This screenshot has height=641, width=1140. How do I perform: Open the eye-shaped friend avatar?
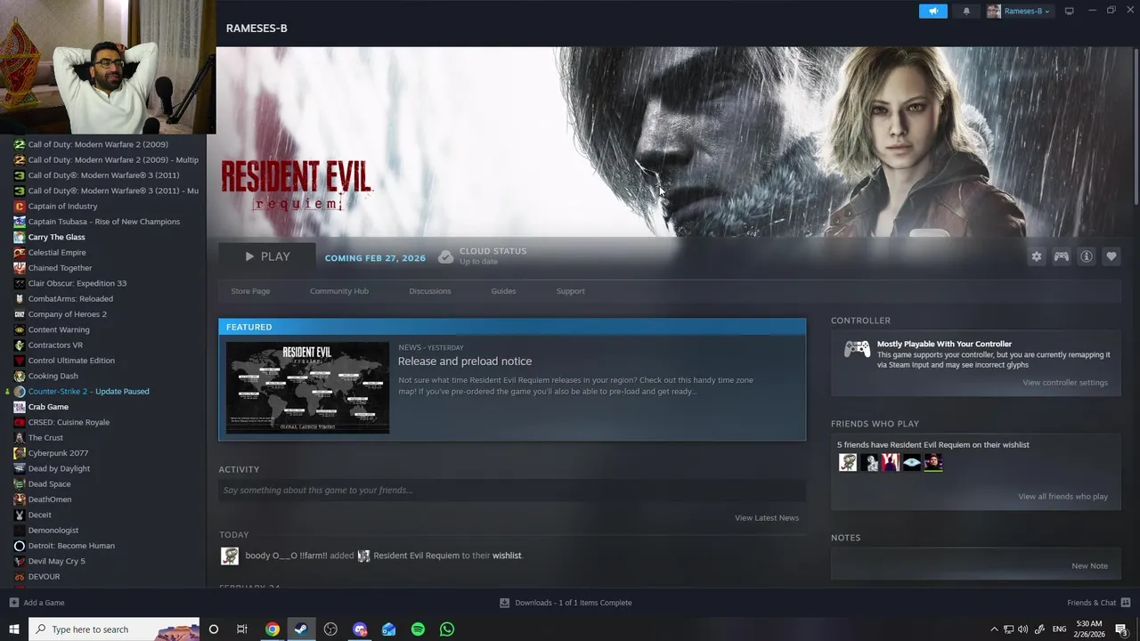(912, 462)
